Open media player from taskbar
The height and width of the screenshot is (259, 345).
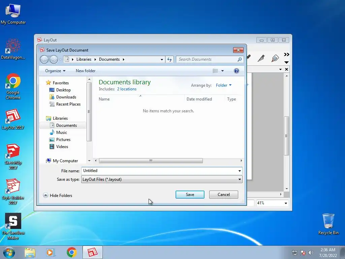tap(51, 253)
